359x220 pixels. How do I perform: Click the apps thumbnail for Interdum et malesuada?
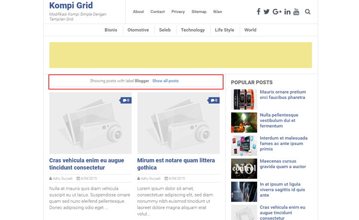coord(244,146)
